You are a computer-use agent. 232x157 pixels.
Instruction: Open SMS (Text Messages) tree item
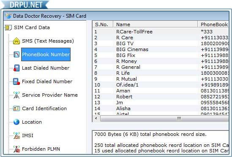pos(48,41)
